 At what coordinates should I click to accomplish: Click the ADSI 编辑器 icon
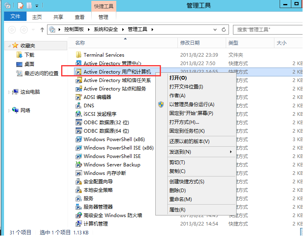pos(78,97)
